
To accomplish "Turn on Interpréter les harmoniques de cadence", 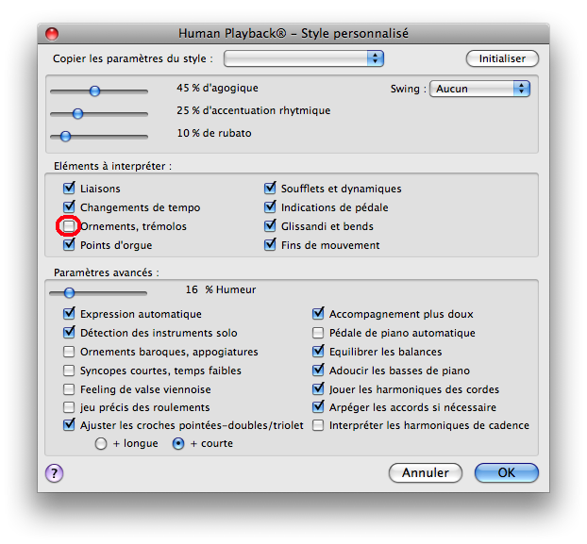I will coord(318,425).
